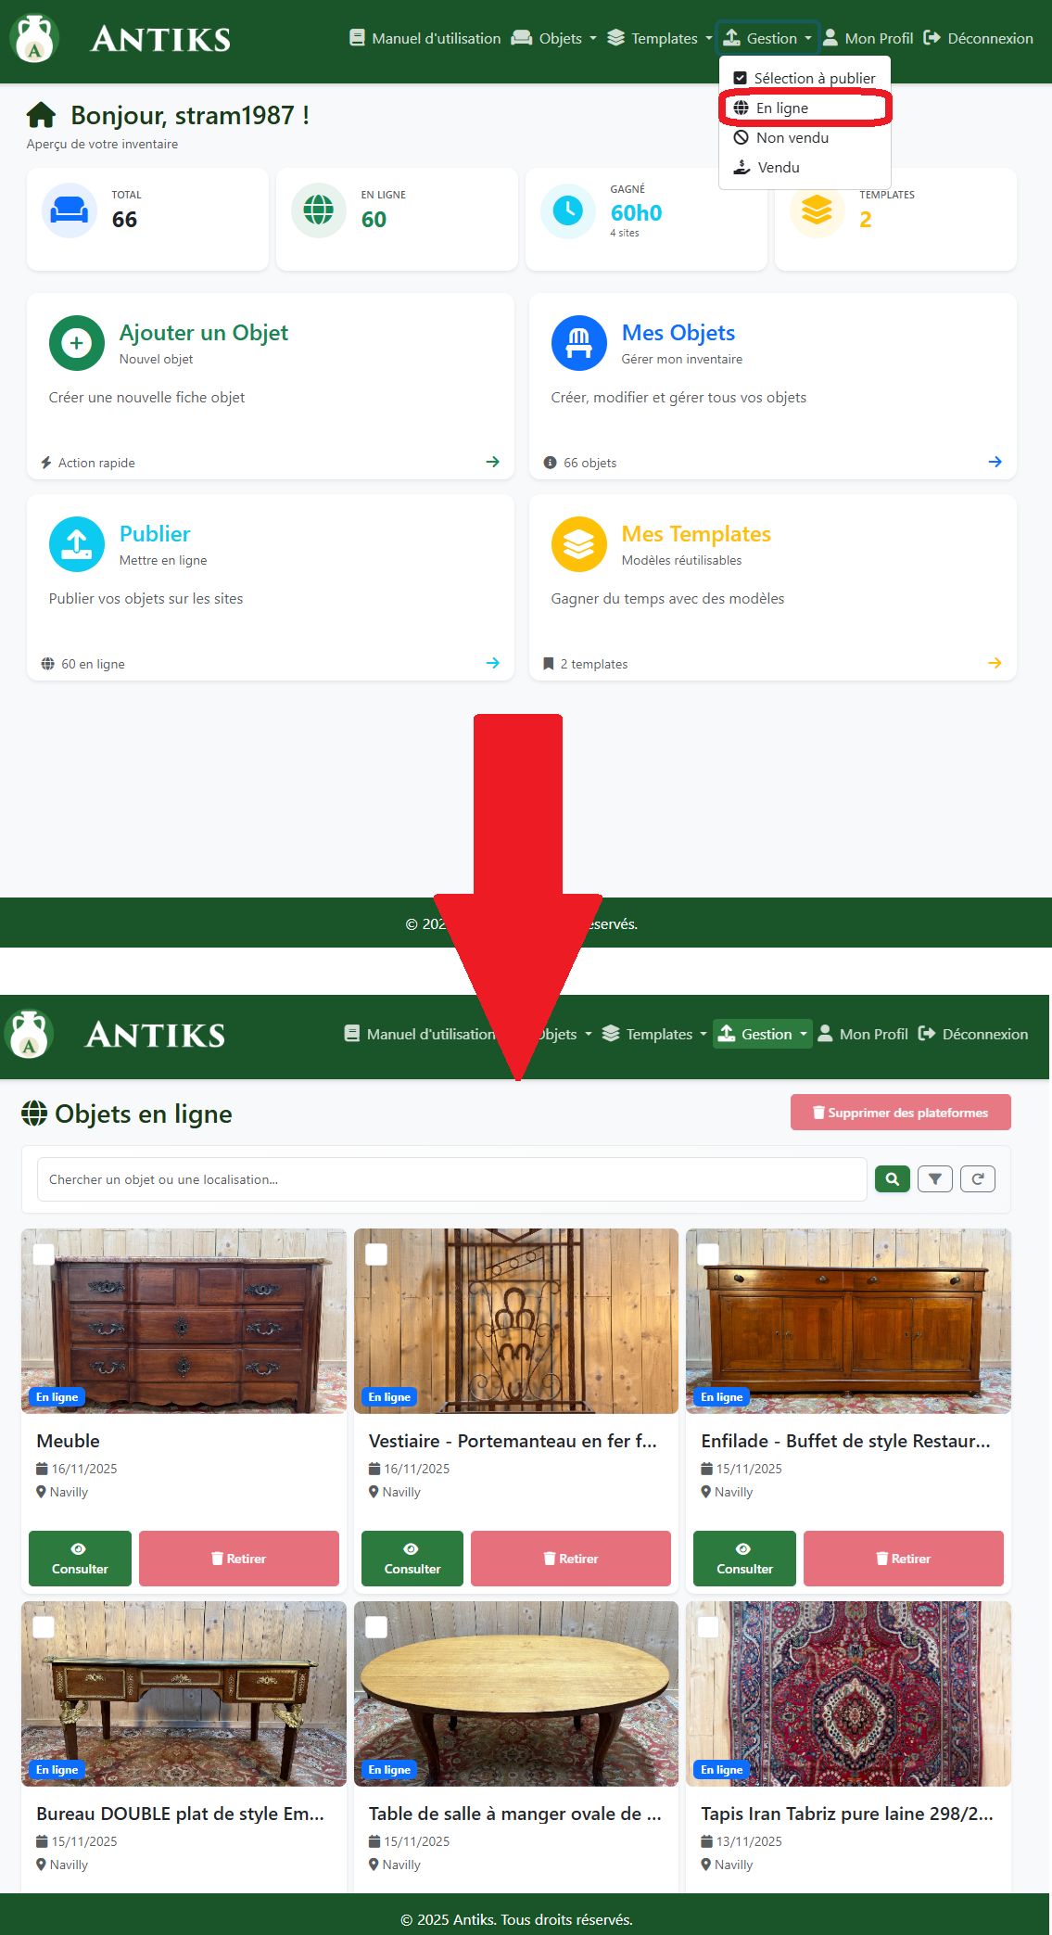Viewport: 1052px width, 1935px height.
Task: Click Retirer on Vestiaire Portemanteau card
Action: point(571,1559)
